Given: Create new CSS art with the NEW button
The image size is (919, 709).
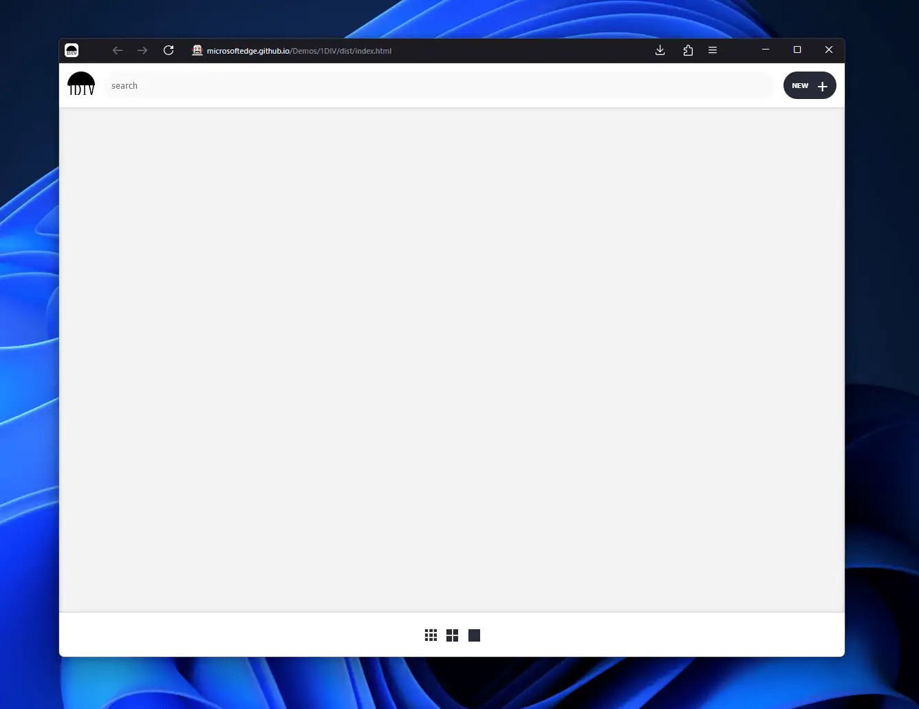Looking at the screenshot, I should click(810, 85).
